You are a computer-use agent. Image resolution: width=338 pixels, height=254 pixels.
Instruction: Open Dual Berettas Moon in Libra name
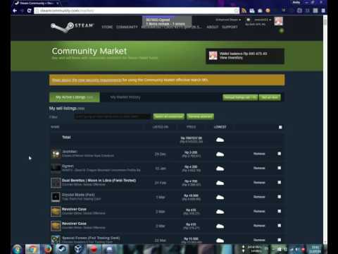pyautogui.click(x=99, y=181)
